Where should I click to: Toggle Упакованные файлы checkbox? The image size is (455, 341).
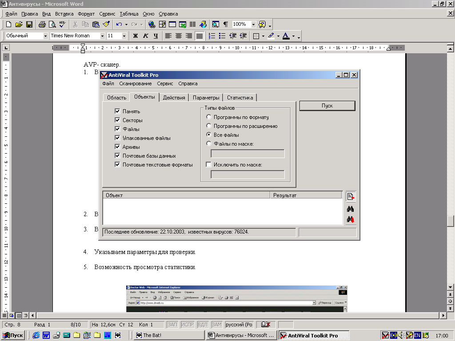pos(117,138)
